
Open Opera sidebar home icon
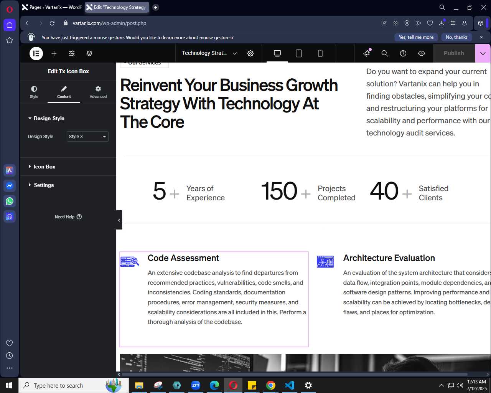point(10,25)
